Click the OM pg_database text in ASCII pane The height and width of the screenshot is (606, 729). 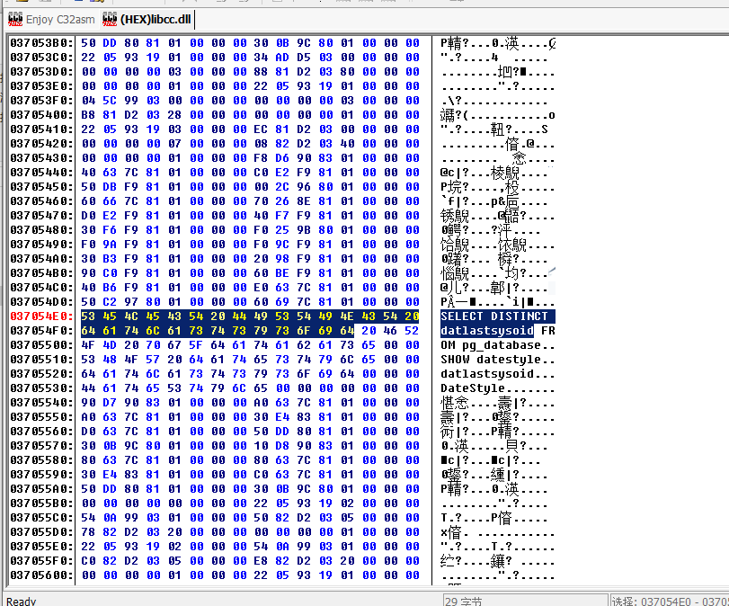(x=491, y=345)
